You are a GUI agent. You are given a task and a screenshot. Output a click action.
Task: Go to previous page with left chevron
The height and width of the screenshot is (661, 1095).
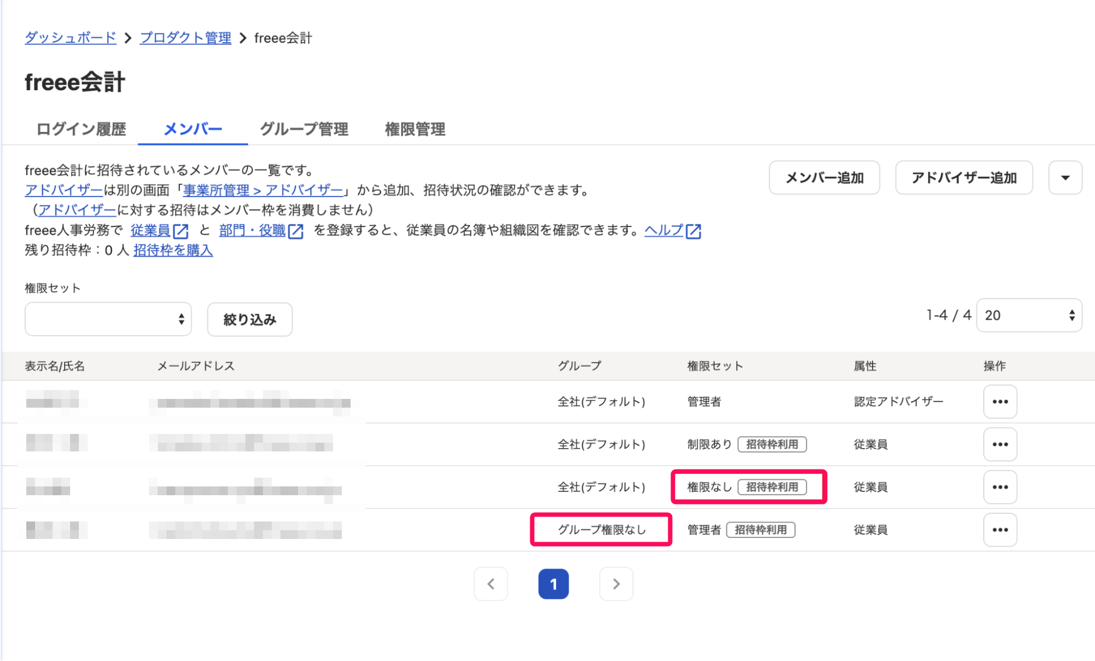[491, 584]
